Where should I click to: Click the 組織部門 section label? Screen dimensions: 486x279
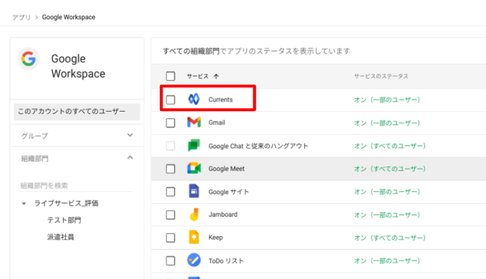(35, 158)
